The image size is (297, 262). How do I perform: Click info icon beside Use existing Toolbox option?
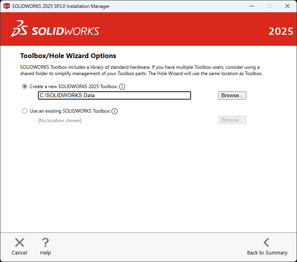(115, 111)
